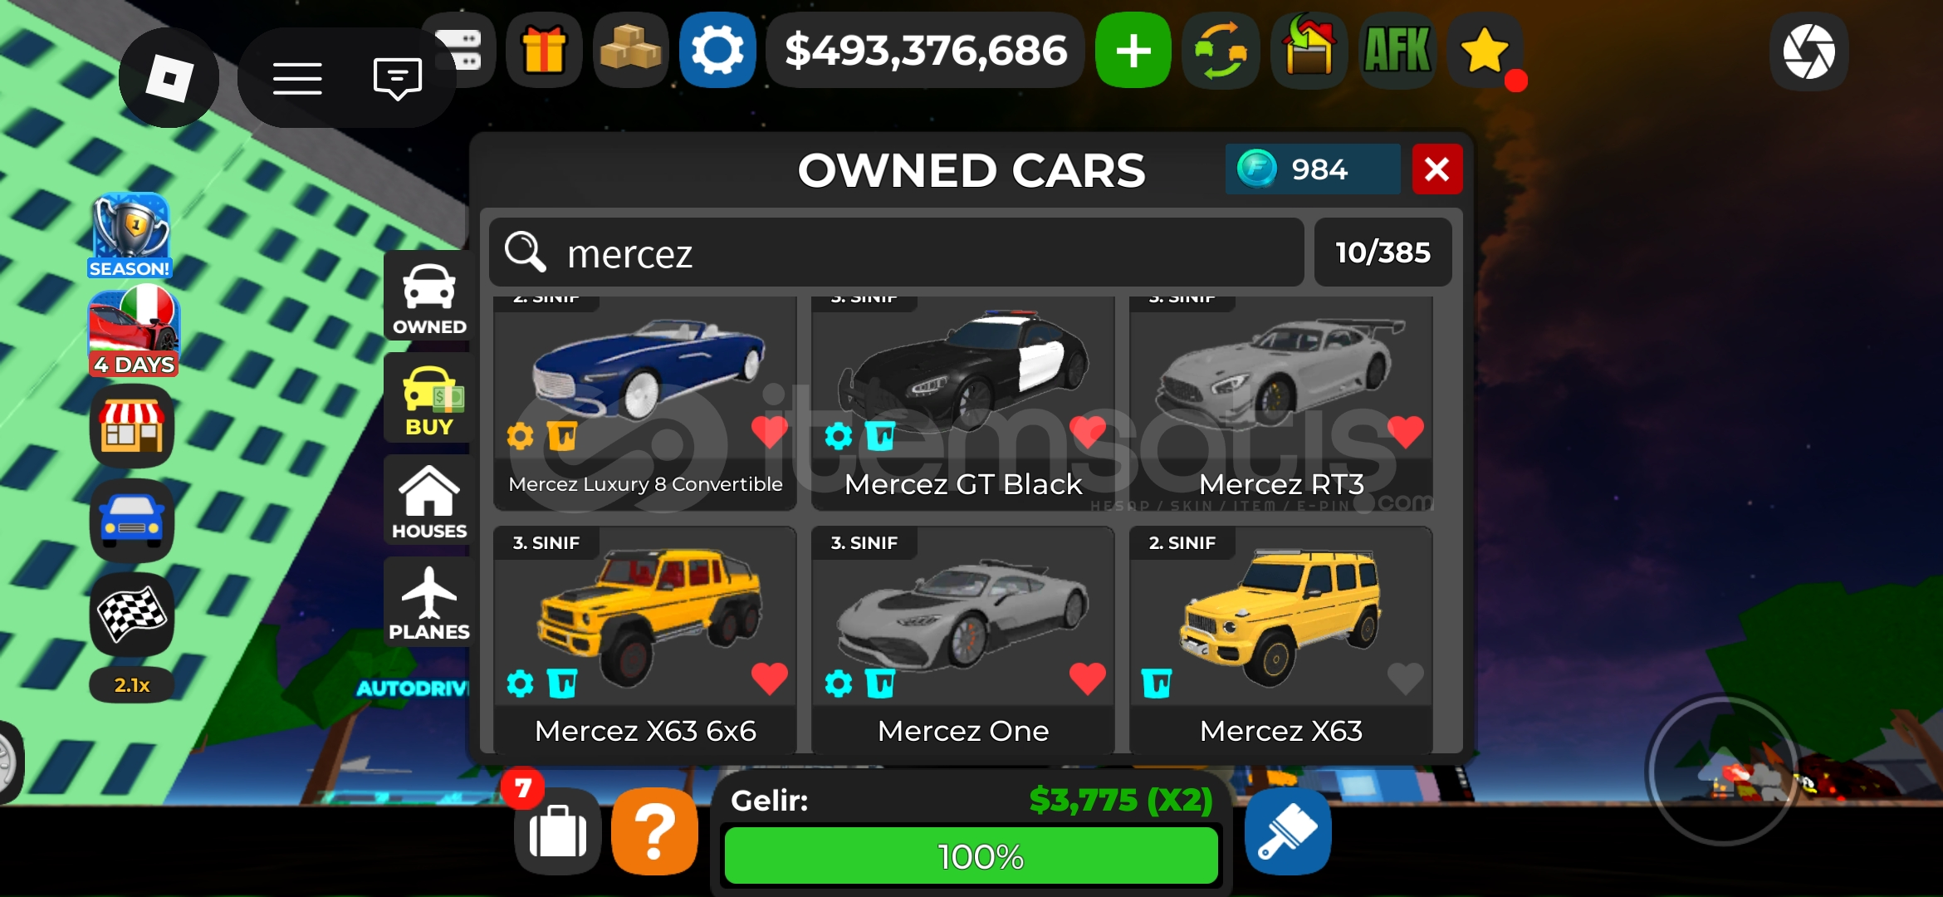
Task: Select the Mercez One car thumbnail
Action: 963,615
